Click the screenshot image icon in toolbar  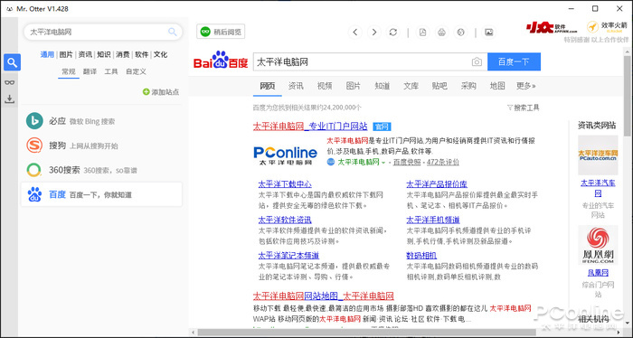click(489, 33)
